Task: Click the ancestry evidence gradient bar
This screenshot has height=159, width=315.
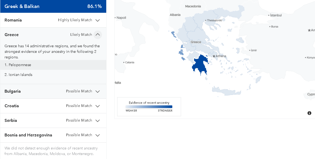Action: coord(149,107)
